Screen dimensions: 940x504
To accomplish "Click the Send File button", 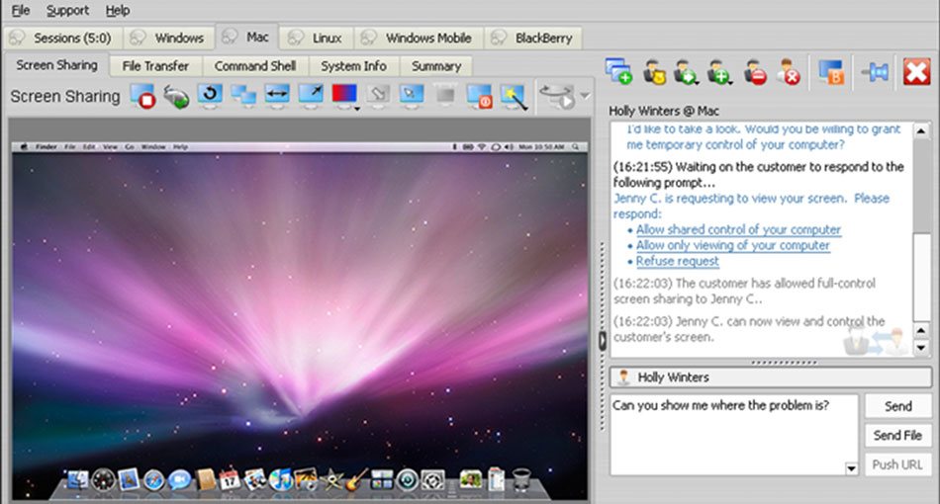I will click(898, 435).
